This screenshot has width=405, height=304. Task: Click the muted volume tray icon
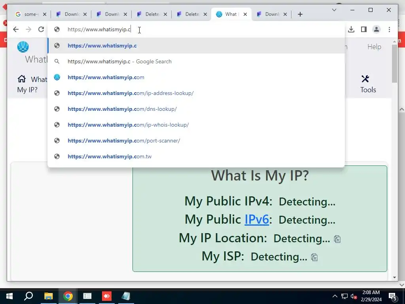(354, 296)
